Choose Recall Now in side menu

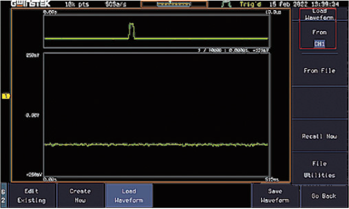pyautogui.click(x=320, y=136)
